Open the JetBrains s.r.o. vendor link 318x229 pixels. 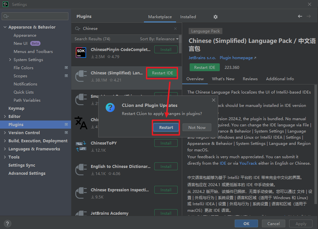pyautogui.click(x=202, y=58)
